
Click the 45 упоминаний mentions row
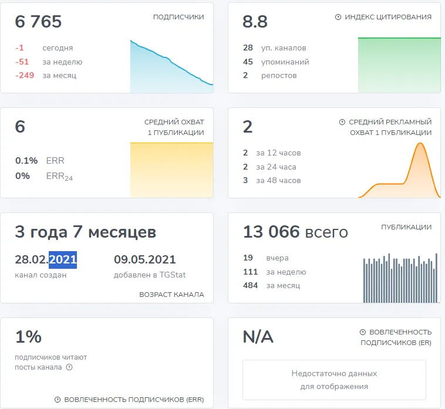[x=276, y=62]
